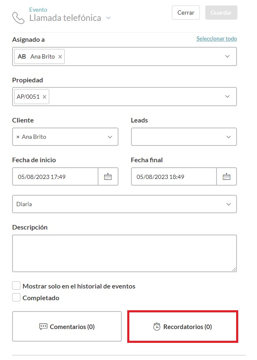257x360 pixels.
Task: Expand the Asignado a dropdown
Action: pos(227,56)
